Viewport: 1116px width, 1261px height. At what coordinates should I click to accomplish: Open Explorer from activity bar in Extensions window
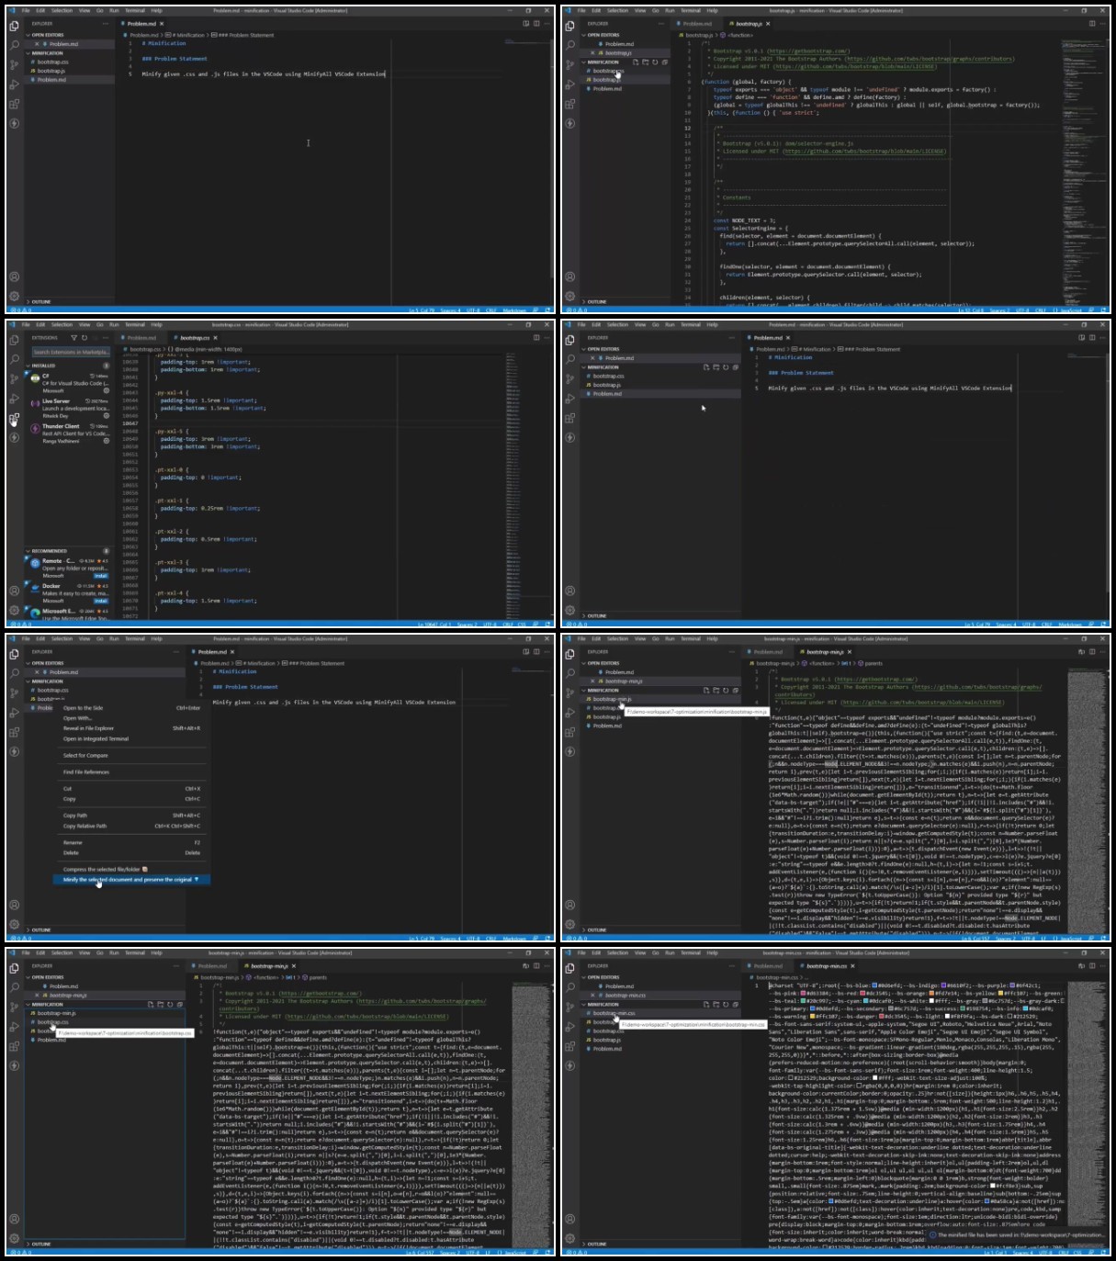point(14,340)
